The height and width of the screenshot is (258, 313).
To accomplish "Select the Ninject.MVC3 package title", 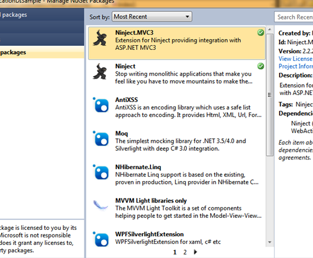I will [x=134, y=33].
